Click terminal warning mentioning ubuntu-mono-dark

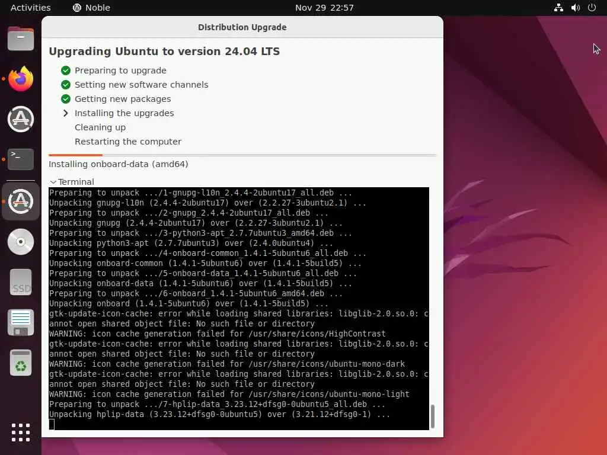tap(227, 364)
